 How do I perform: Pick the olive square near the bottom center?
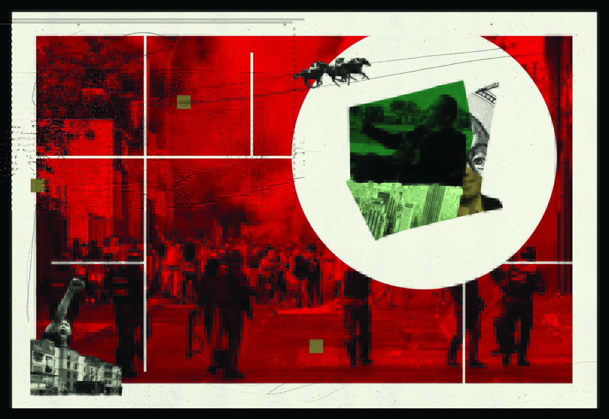click(x=316, y=346)
